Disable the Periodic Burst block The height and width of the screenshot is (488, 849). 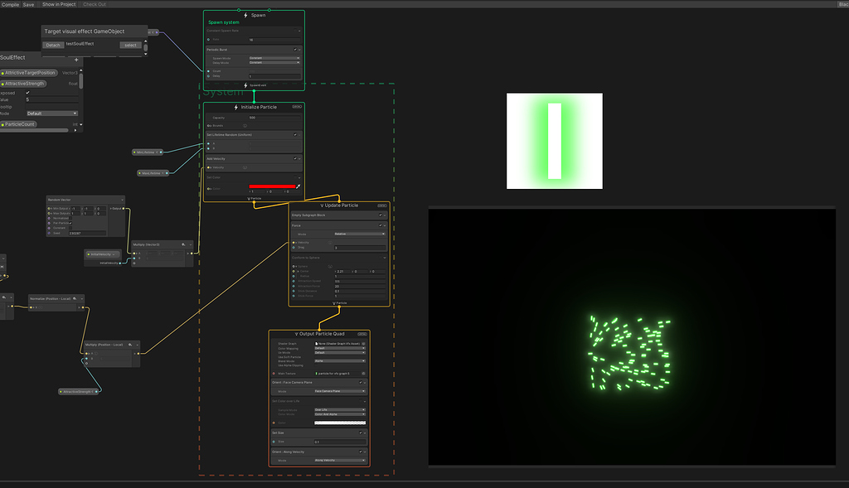pos(297,49)
